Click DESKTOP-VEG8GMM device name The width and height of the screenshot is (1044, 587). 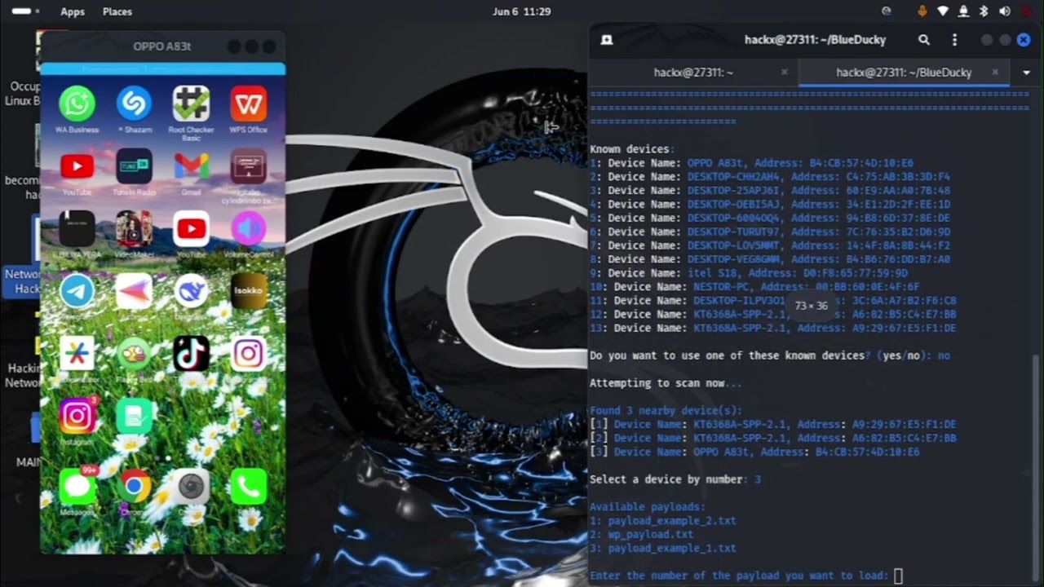point(734,258)
